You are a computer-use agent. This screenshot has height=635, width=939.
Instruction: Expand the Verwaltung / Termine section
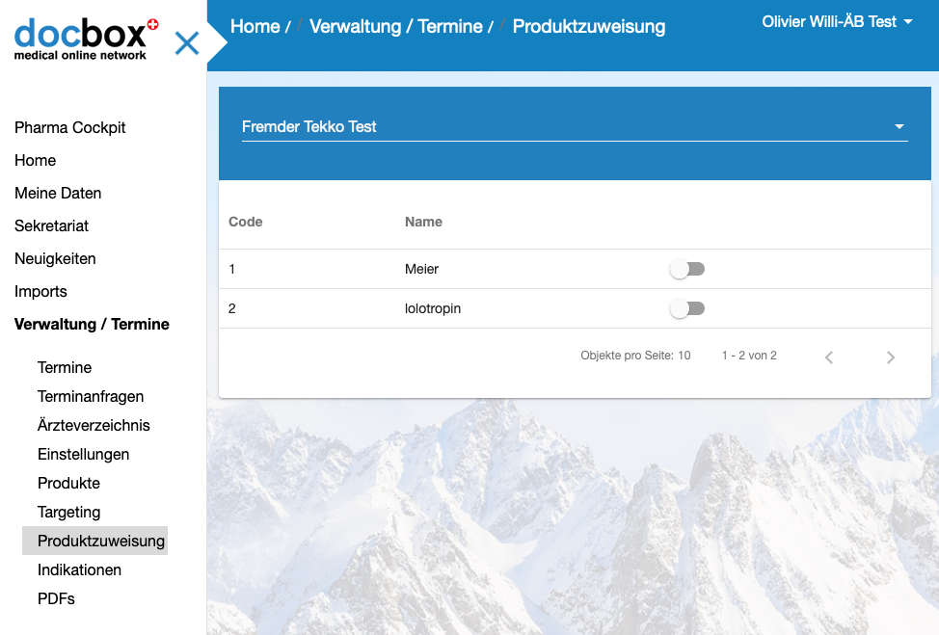92,324
